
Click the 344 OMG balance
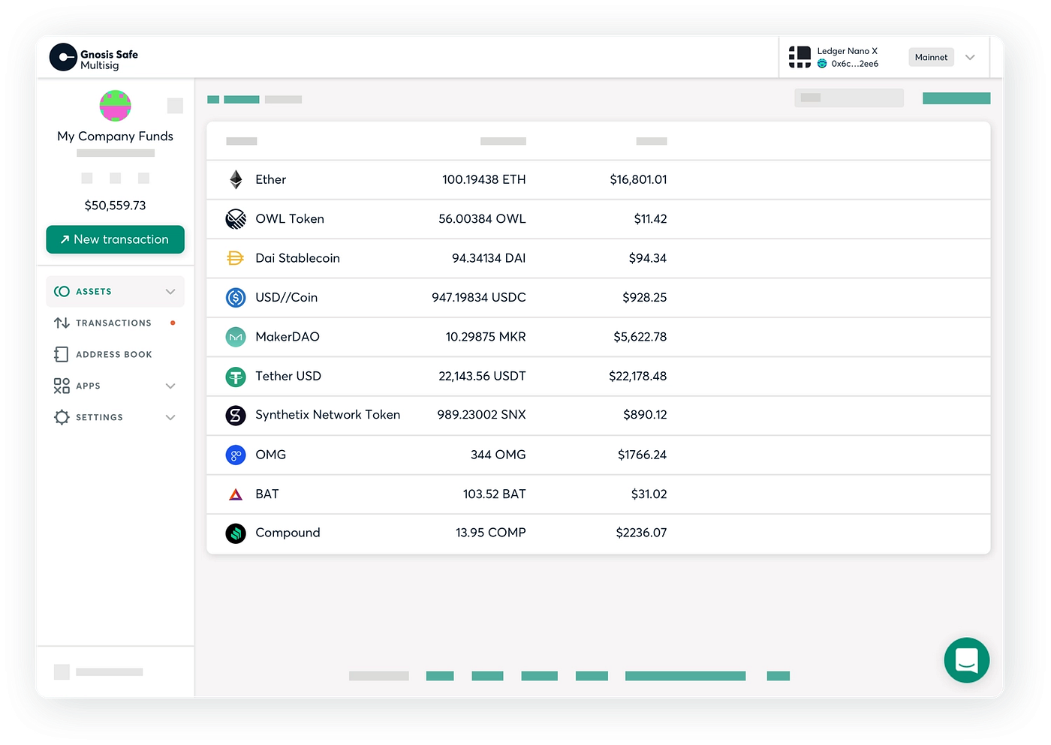click(x=498, y=455)
